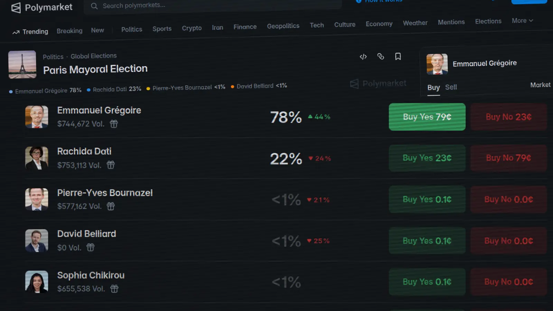The image size is (553, 311).
Task: Buy No at 23¢ for Emmanuel Grégoire
Action: [509, 117]
